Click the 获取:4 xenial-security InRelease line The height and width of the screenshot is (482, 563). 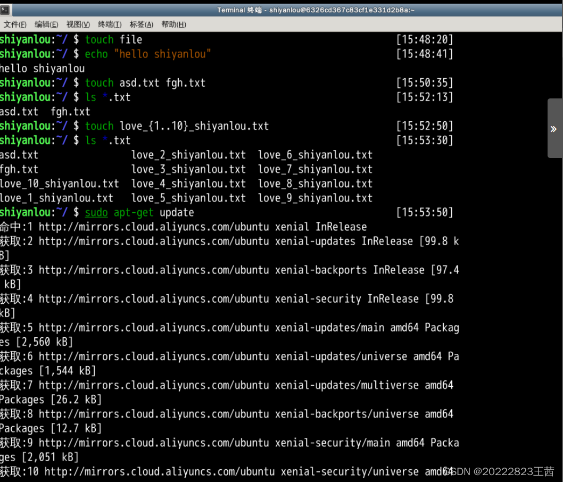(227, 299)
